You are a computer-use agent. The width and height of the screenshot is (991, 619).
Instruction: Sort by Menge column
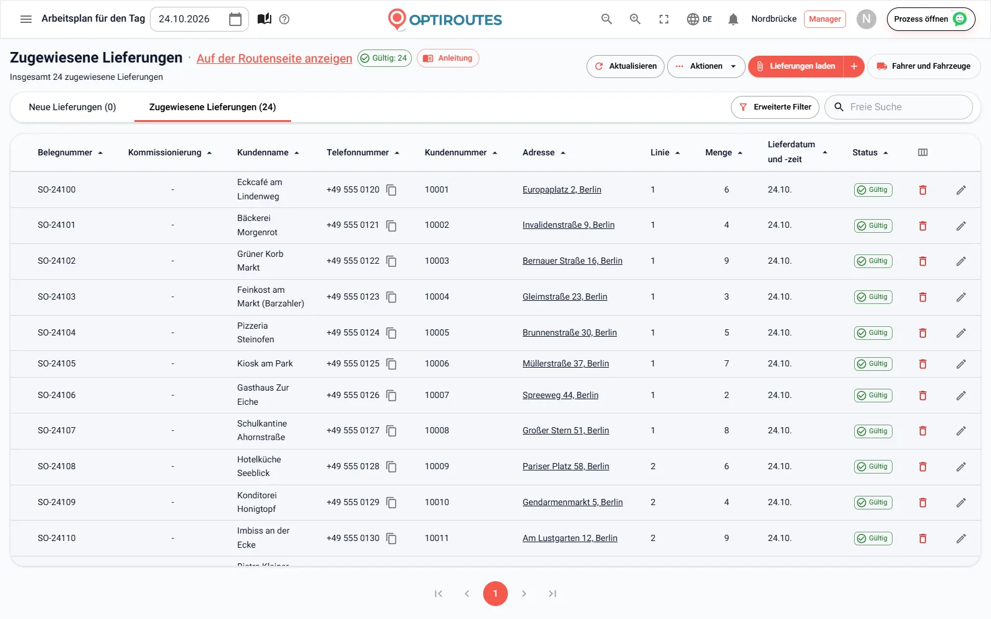pyautogui.click(x=723, y=152)
